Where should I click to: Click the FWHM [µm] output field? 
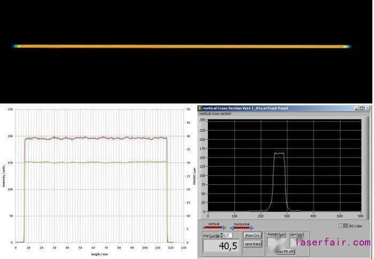click(277, 243)
